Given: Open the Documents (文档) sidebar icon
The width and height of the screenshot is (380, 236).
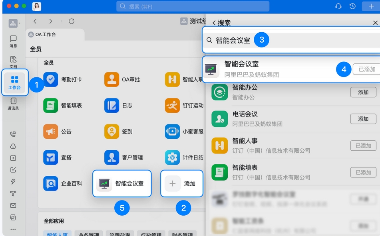Looking at the screenshot, I should (13, 62).
